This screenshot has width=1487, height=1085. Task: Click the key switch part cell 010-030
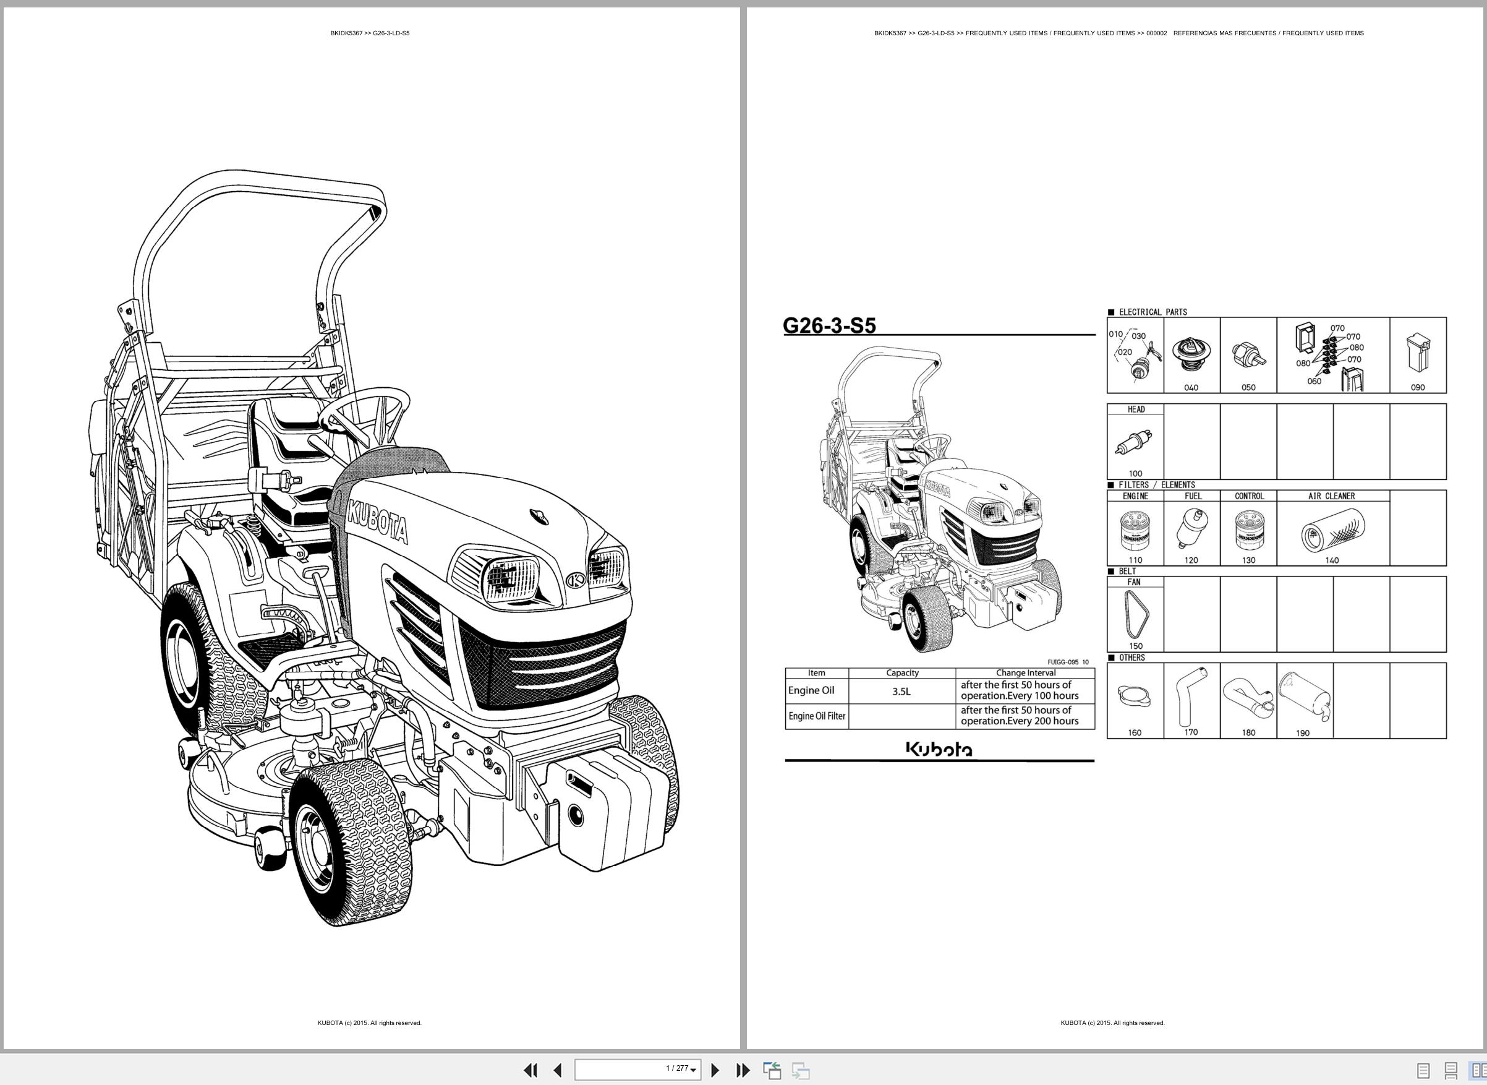[1135, 355]
